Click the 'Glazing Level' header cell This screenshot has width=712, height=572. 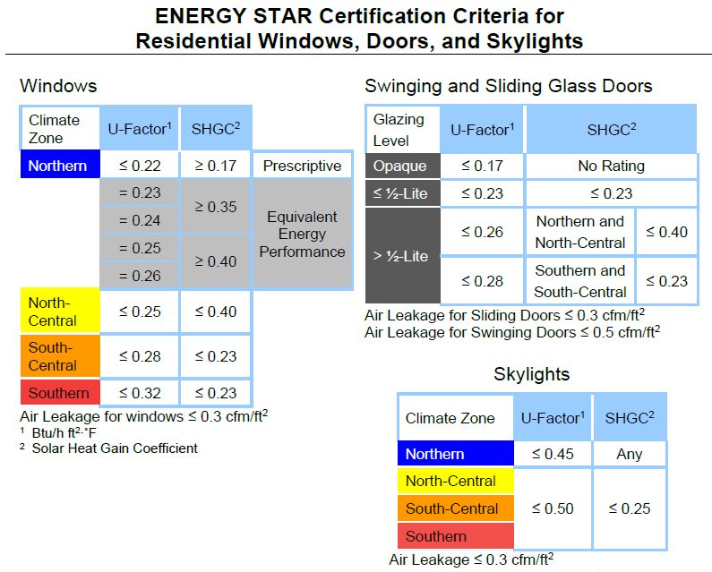point(403,130)
